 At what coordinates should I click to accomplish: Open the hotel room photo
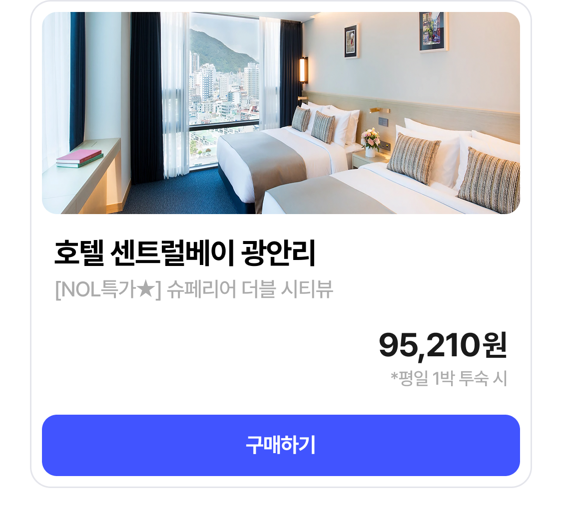point(281,113)
